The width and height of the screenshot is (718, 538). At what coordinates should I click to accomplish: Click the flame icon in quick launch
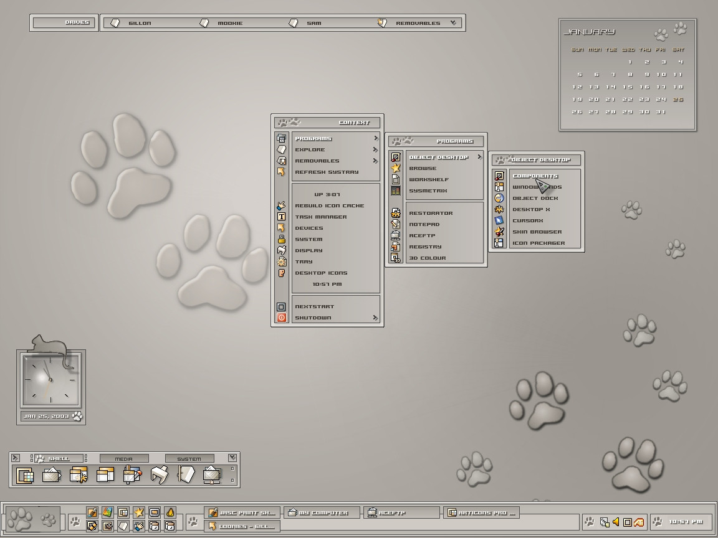pyautogui.click(x=170, y=512)
